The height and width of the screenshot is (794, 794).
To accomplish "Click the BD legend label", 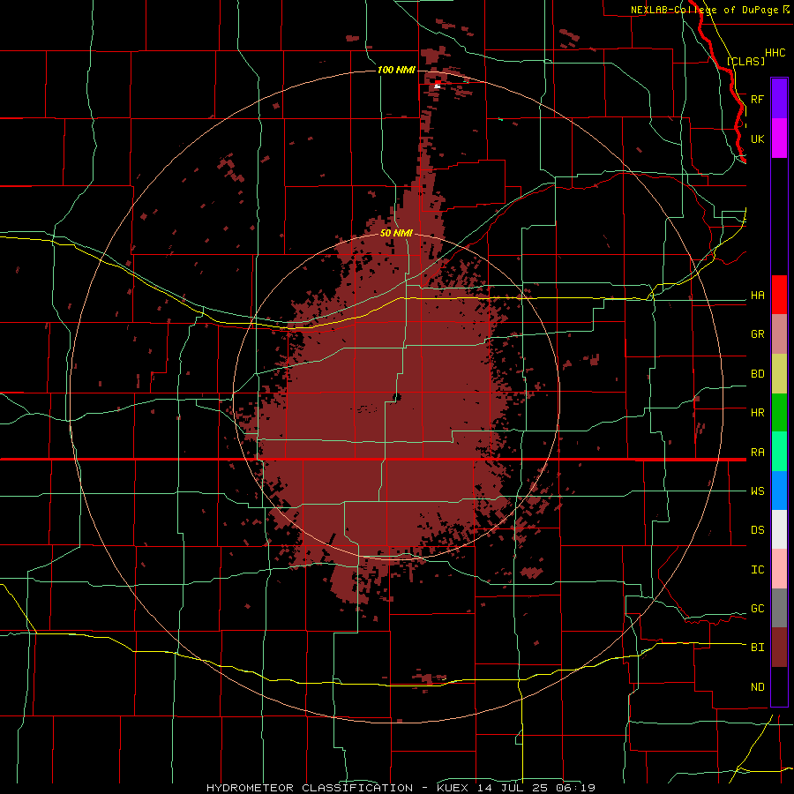I will pos(758,374).
